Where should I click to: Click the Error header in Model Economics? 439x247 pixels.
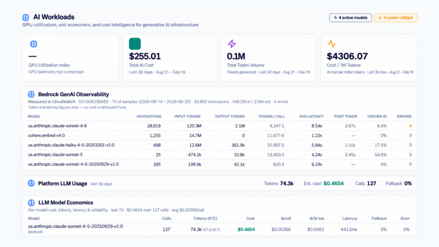tap(405, 218)
